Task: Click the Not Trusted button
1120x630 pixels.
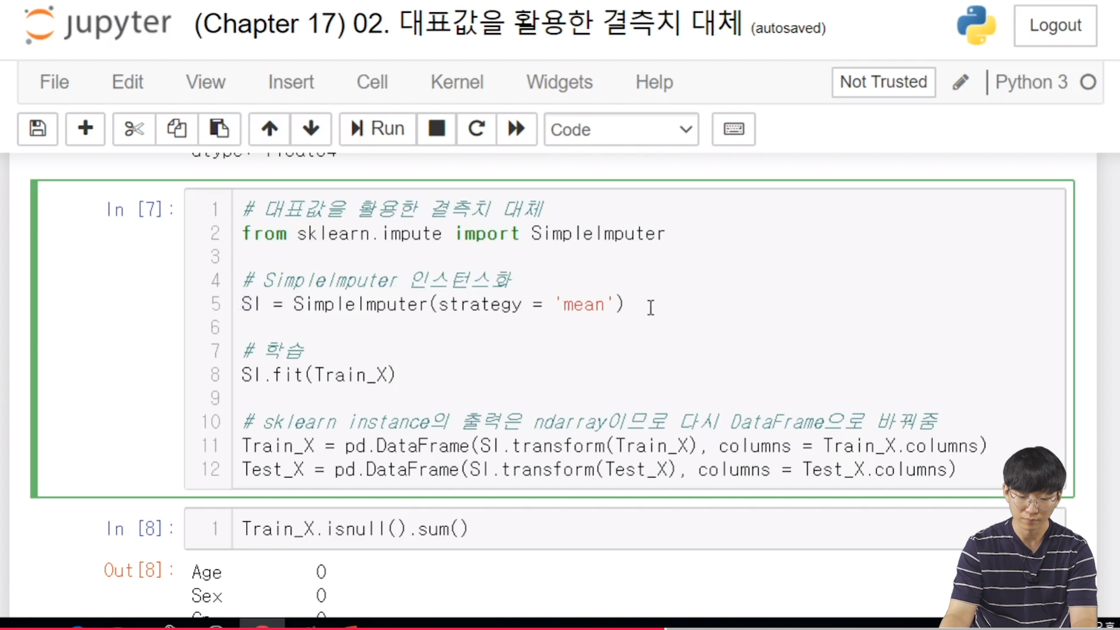Action: click(x=883, y=82)
